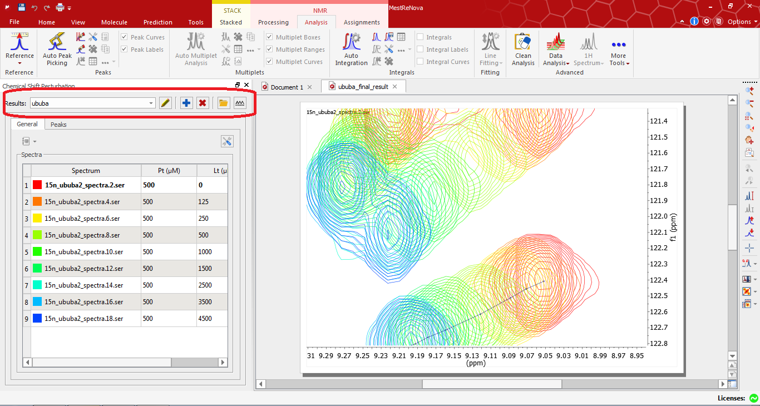Collapse the ribbon with the up chevron
The image size is (760, 406).
(683, 22)
